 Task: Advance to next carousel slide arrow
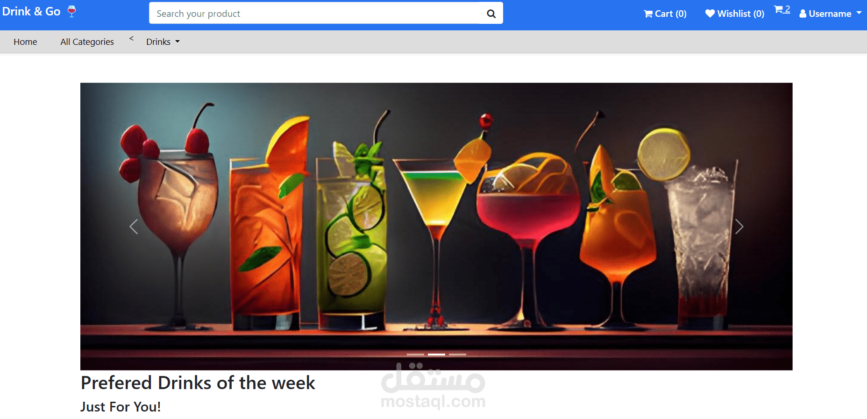click(x=739, y=227)
